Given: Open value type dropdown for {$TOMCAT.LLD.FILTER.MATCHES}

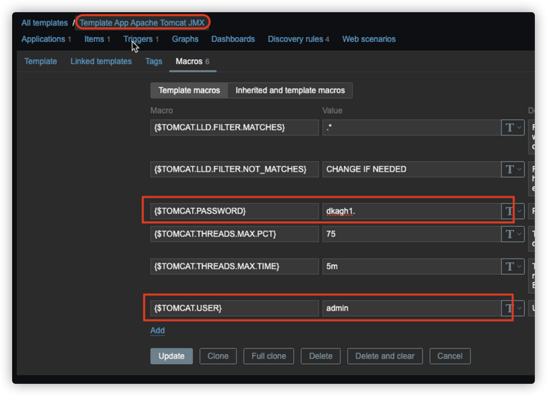Looking at the screenshot, I should click(x=513, y=127).
